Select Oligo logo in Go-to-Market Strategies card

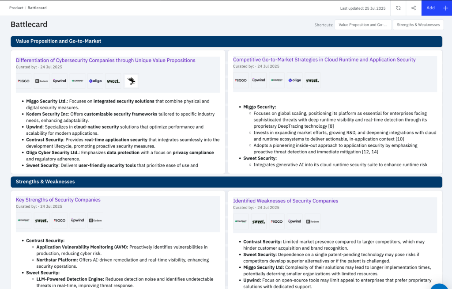coord(294,80)
